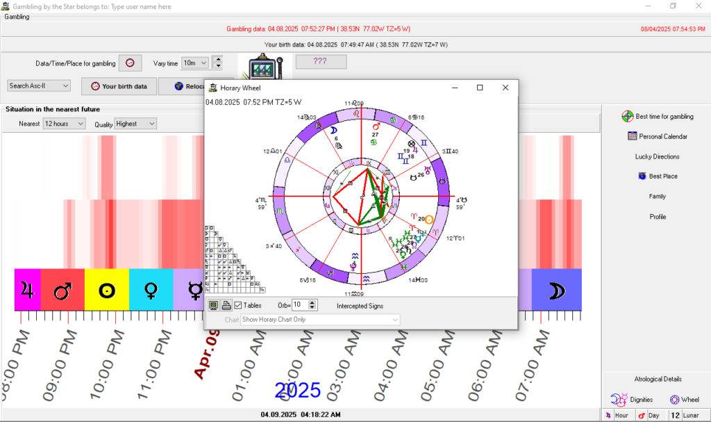The height and width of the screenshot is (422, 711).
Task: Click the Gambling data line in red
Action: pyautogui.click(x=318, y=29)
